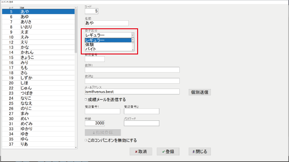
Task: Select row 37 りあ in the list
Action: (38, 144)
